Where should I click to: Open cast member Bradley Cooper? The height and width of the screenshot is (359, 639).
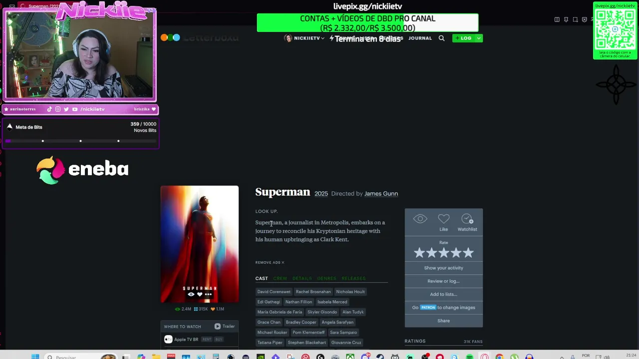(x=301, y=322)
